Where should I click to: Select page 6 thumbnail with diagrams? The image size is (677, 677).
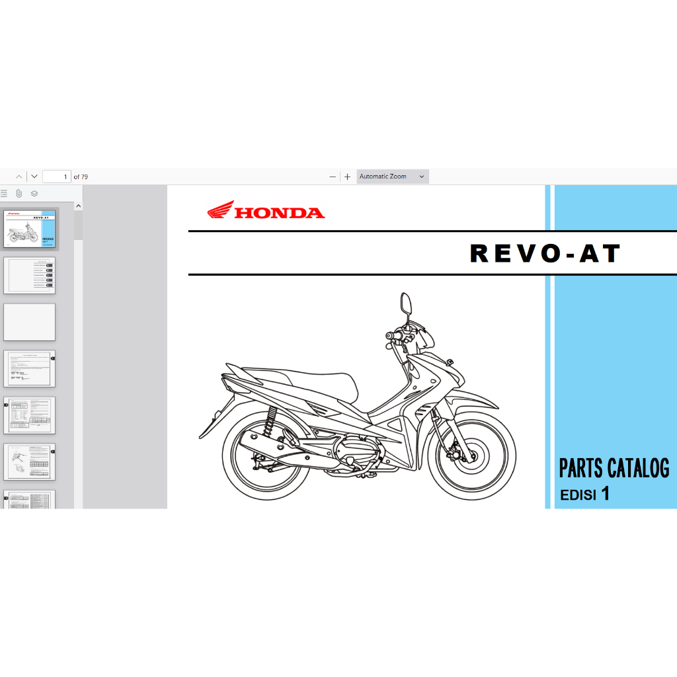coord(29,462)
